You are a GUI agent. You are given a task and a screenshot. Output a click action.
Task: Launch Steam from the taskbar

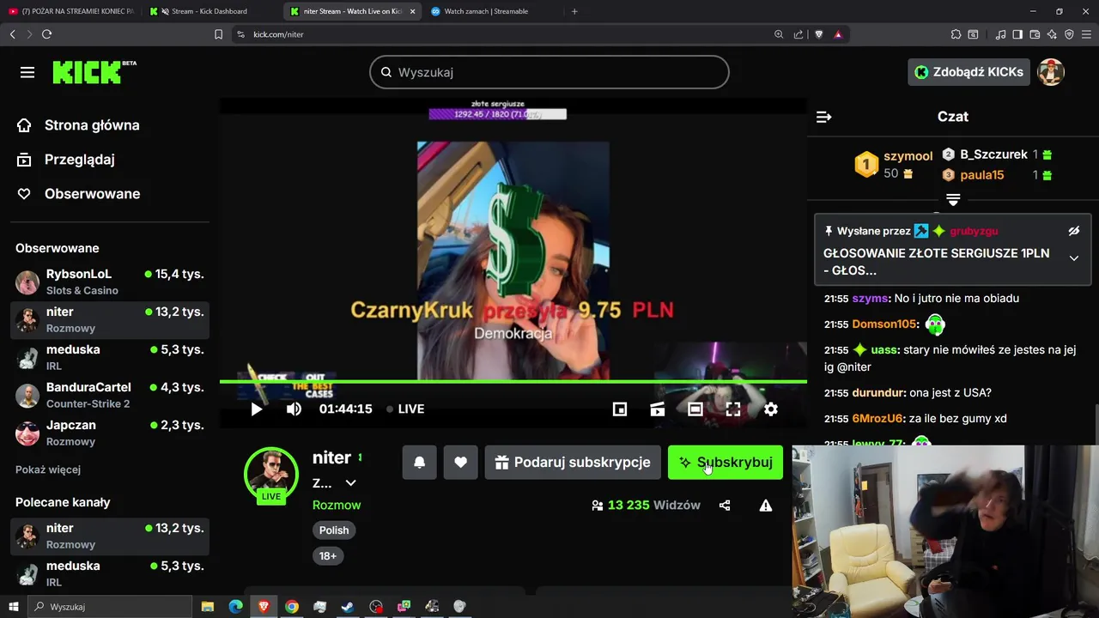point(348,607)
